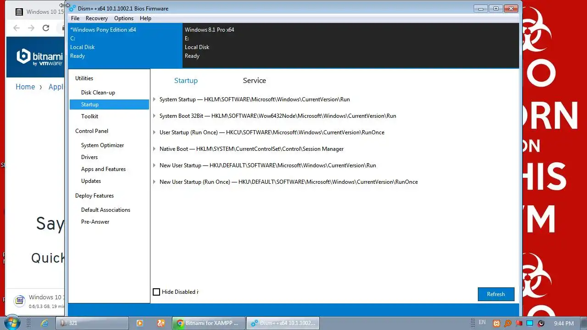
Task: Click the EN language indicator in tray
Action: (x=482, y=323)
